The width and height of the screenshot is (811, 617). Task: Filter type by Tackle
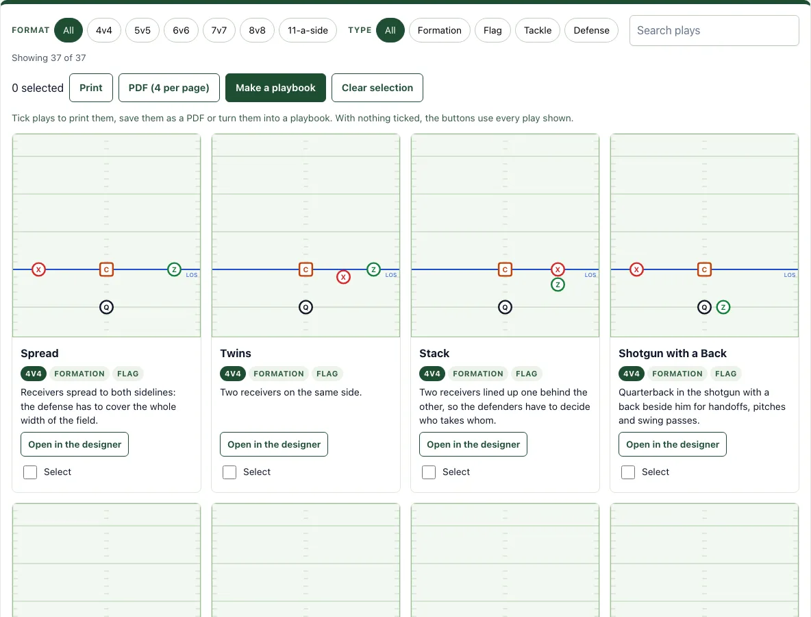[x=538, y=31]
